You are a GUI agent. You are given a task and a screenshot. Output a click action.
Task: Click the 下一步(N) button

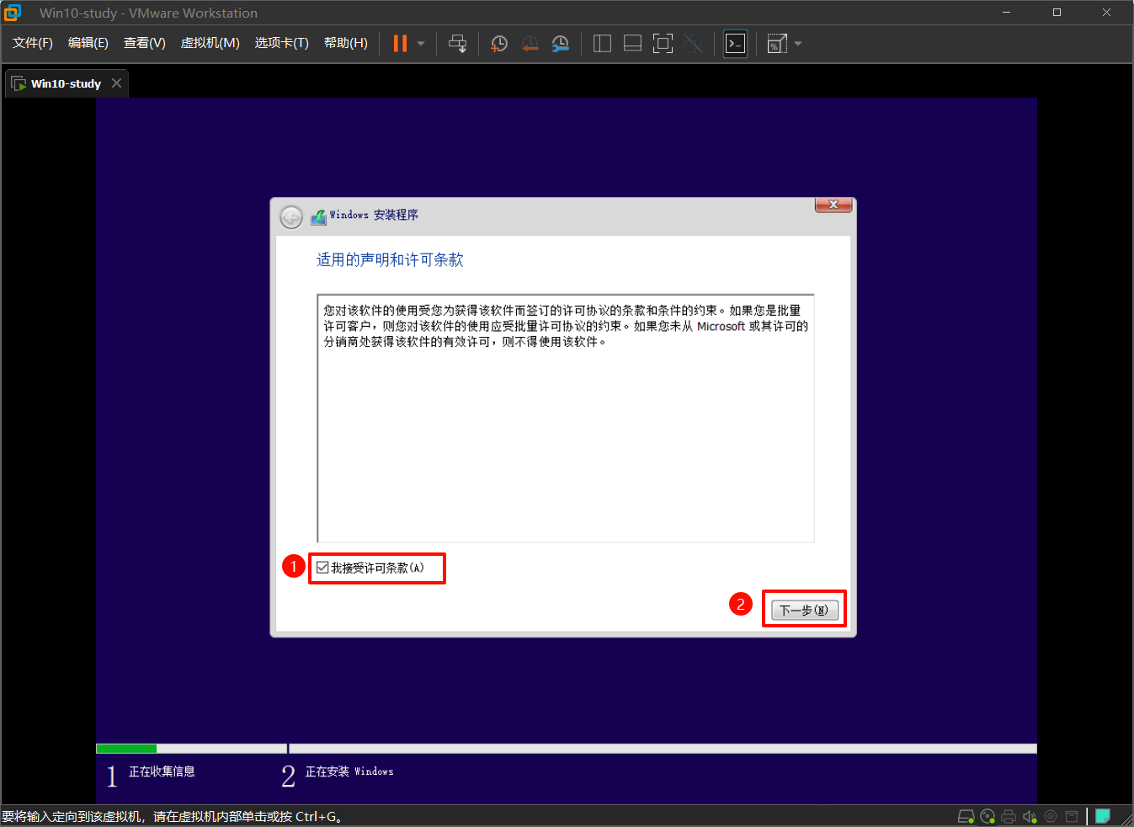coord(803,608)
